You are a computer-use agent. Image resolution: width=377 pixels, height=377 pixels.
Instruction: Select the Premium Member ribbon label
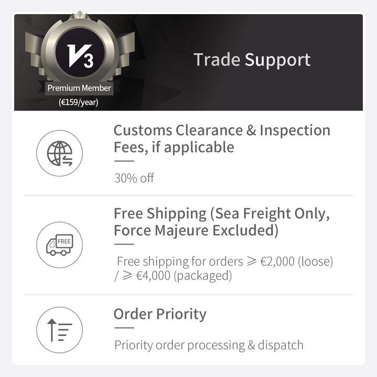[79, 88]
